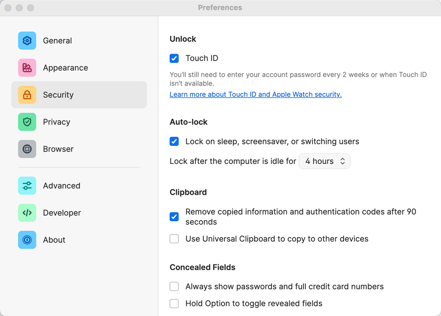The width and height of the screenshot is (441, 316).
Task: Click the Browser globe icon
Action: coord(27,149)
